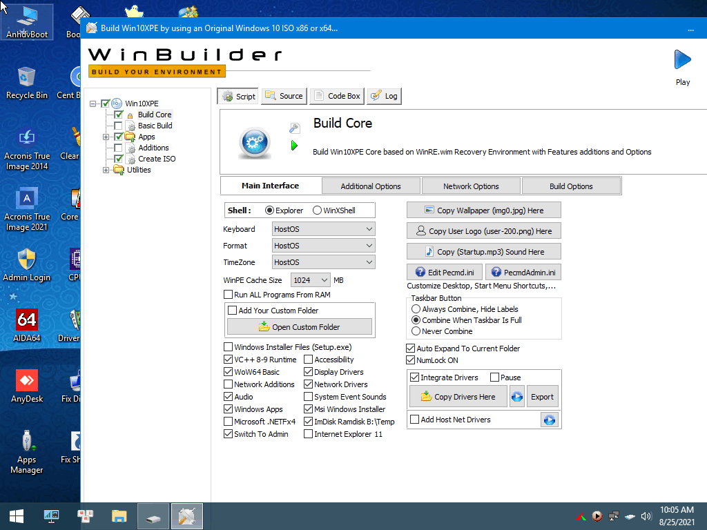Screen dimensions: 707x530
Task: Click the PecmdAdmin.ini button
Action: (523, 272)
